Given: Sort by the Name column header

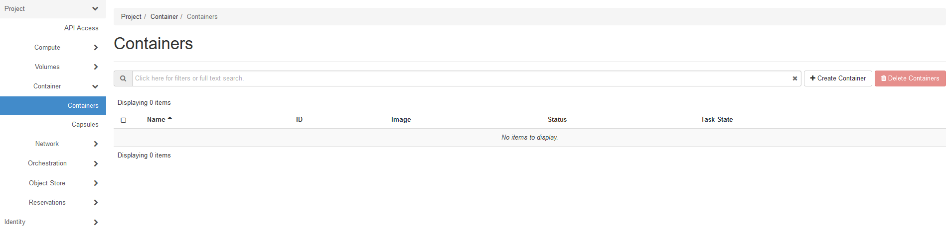Looking at the screenshot, I should pyautogui.click(x=156, y=120).
